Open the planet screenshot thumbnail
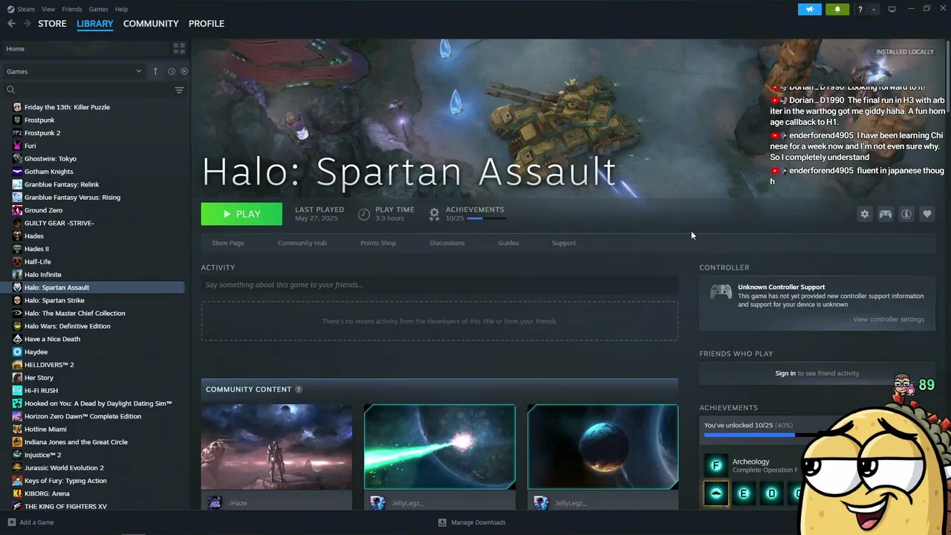951x535 pixels. pos(603,447)
